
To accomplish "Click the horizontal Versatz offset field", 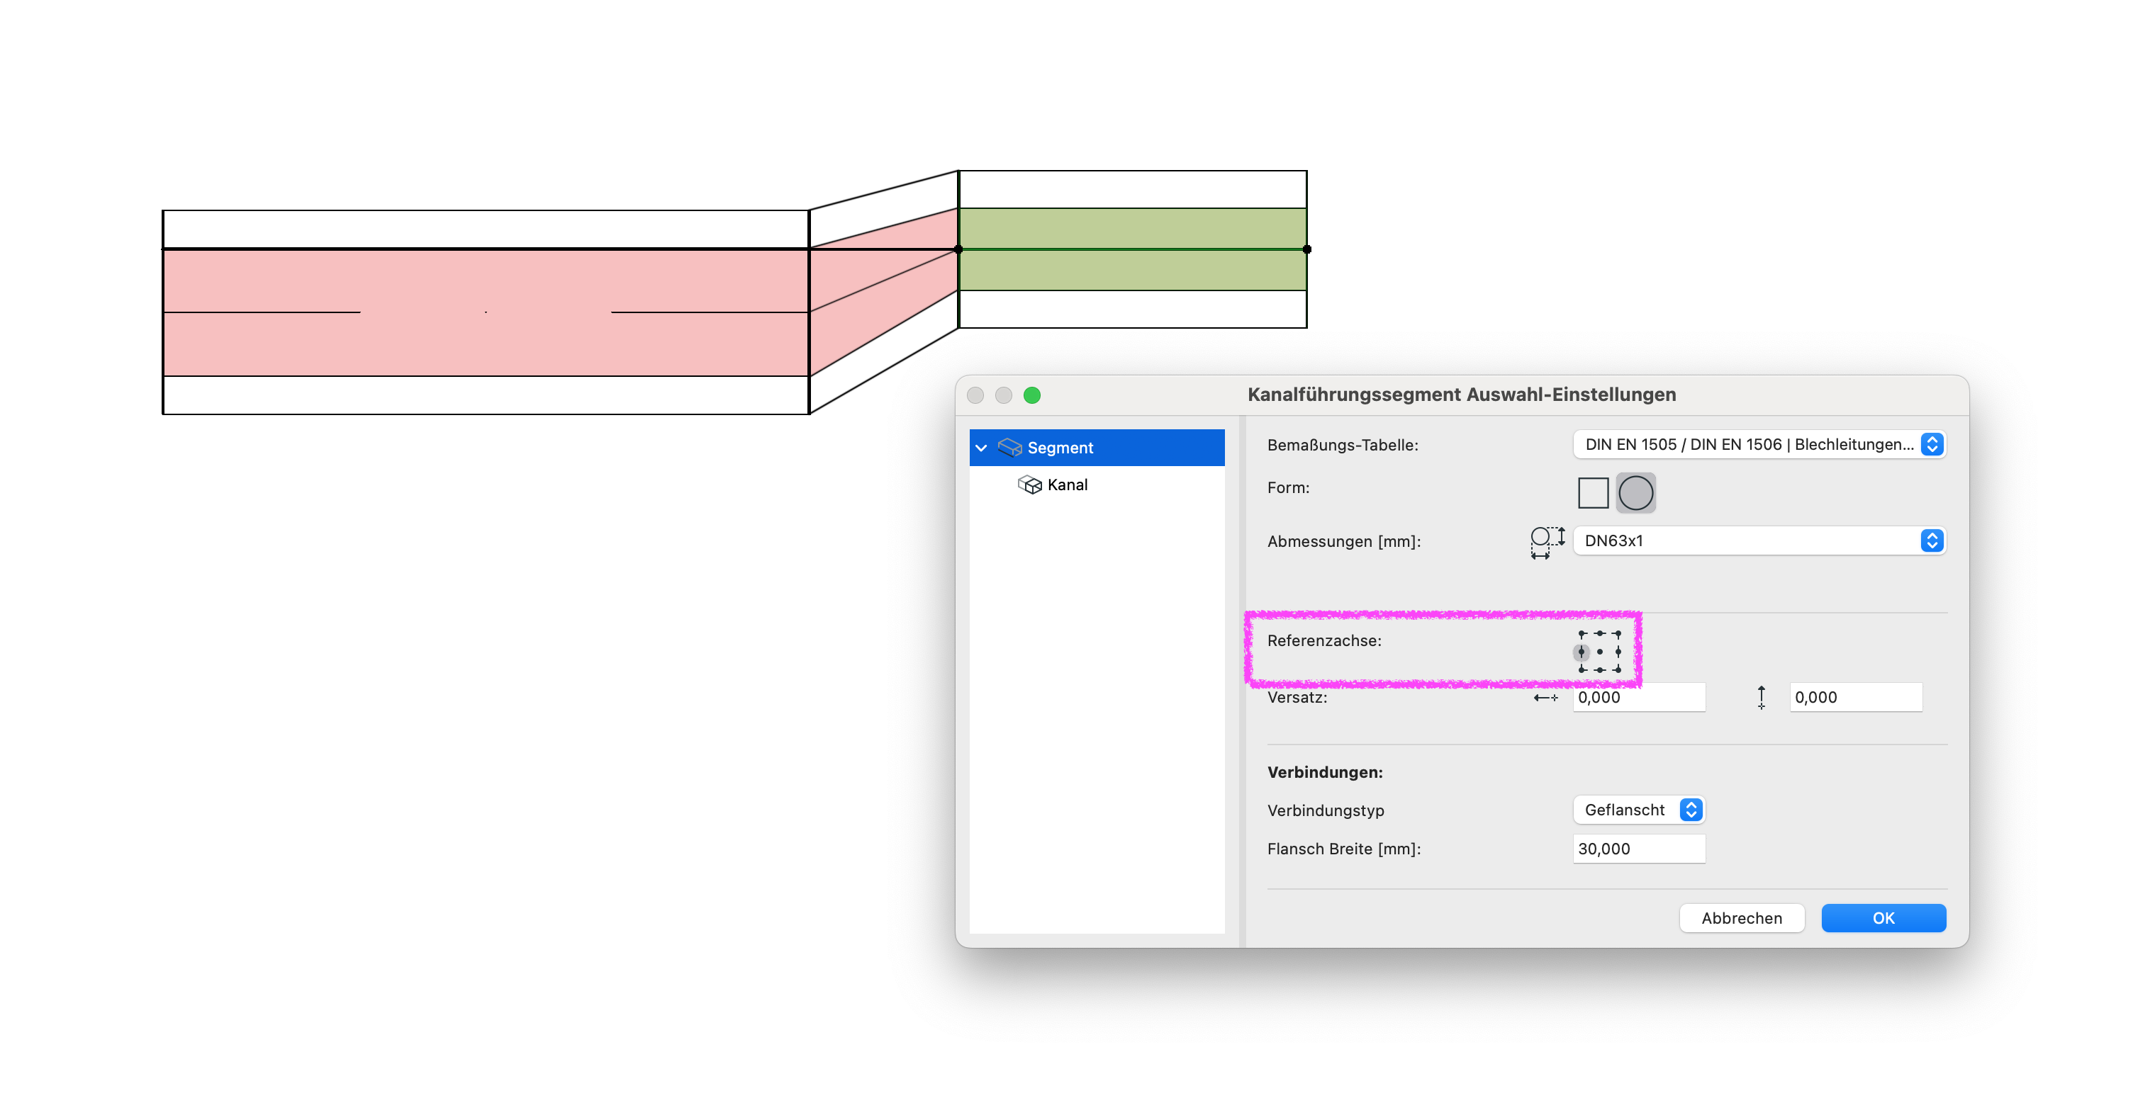I will (1639, 698).
